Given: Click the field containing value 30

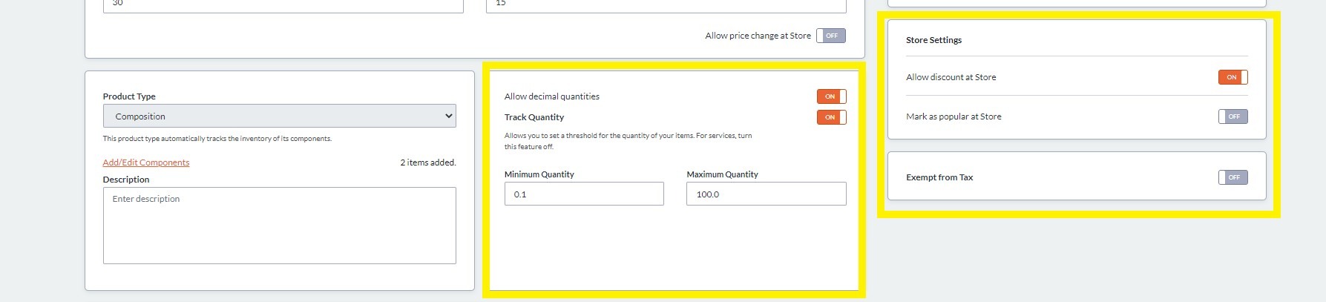Looking at the screenshot, I should coord(283,4).
